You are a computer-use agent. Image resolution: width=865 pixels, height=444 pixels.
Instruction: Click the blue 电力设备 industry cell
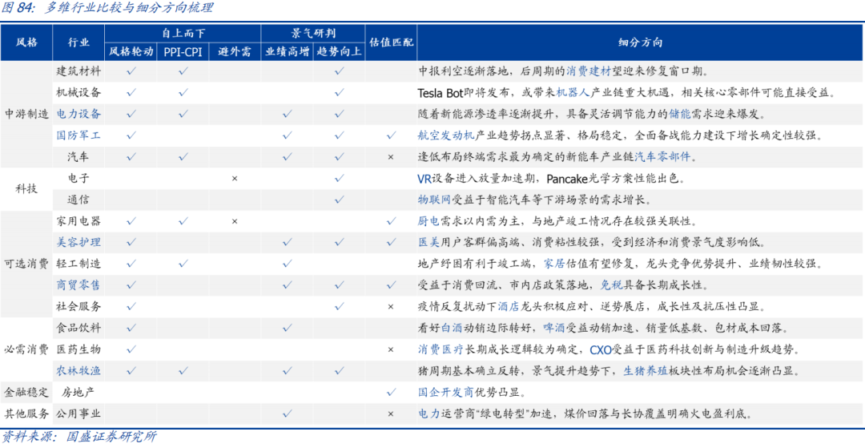[x=78, y=114]
